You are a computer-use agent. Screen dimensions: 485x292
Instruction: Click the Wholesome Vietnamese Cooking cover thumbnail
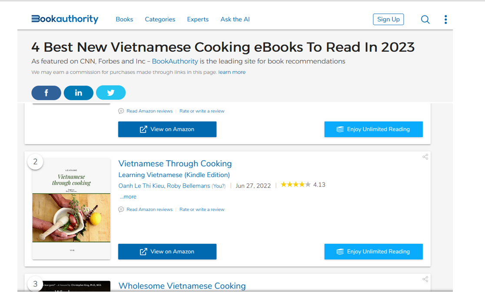71,286
